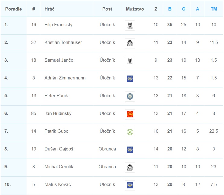Open Adrián Zimmermann's blue team logo
Viewport: 224px width, 195px height.
coord(130,79)
